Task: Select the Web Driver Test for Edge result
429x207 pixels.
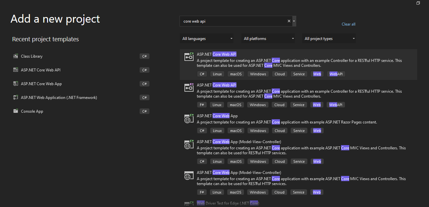Action: (x=228, y=203)
